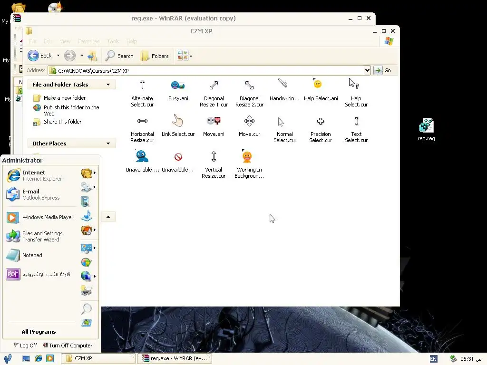487x365 pixels.
Task: Select Working In Background cursor file
Action: click(x=249, y=164)
